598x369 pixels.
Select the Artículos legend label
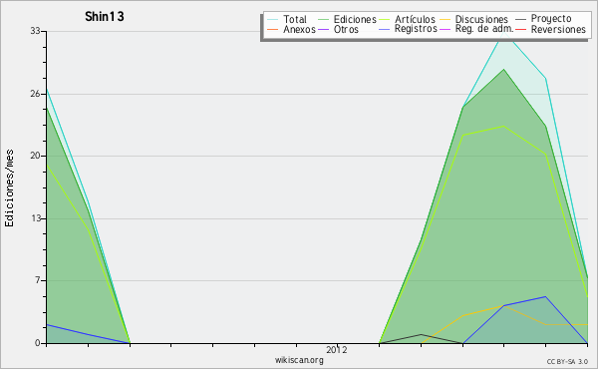click(415, 19)
